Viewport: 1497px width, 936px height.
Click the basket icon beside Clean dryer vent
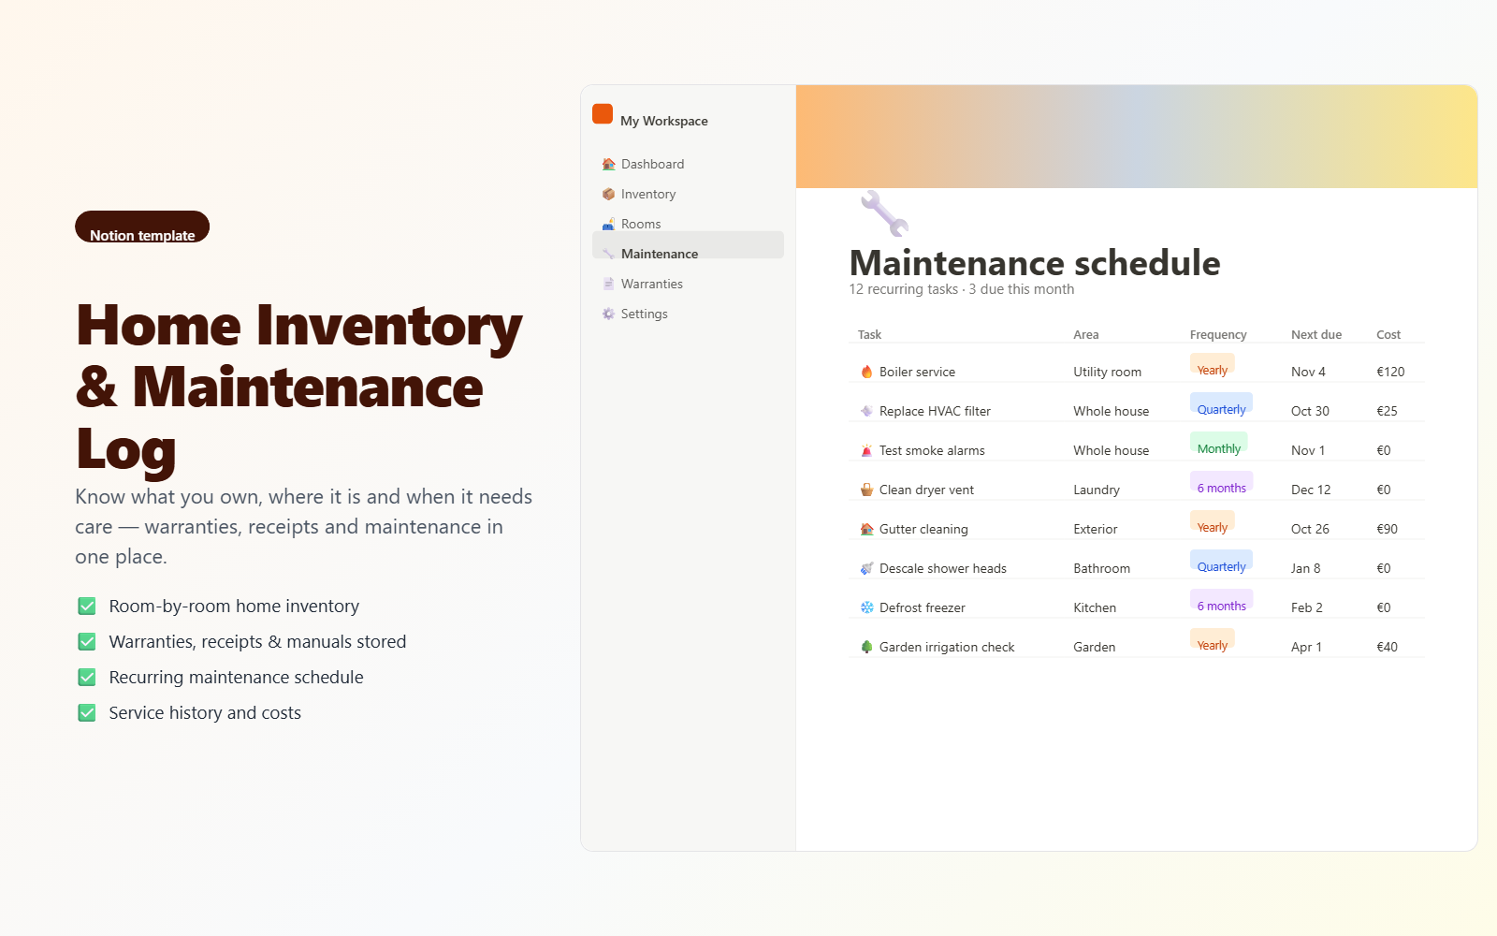866,490
